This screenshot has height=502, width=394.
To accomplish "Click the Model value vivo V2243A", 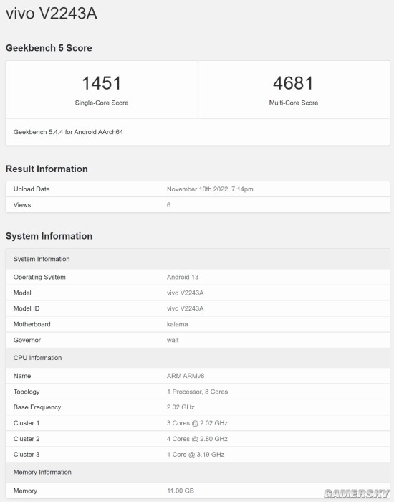I will click(x=185, y=293).
